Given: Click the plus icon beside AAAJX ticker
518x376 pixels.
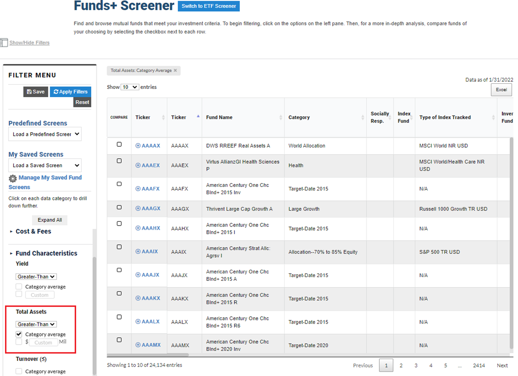Looking at the screenshot, I should coord(138,275).
